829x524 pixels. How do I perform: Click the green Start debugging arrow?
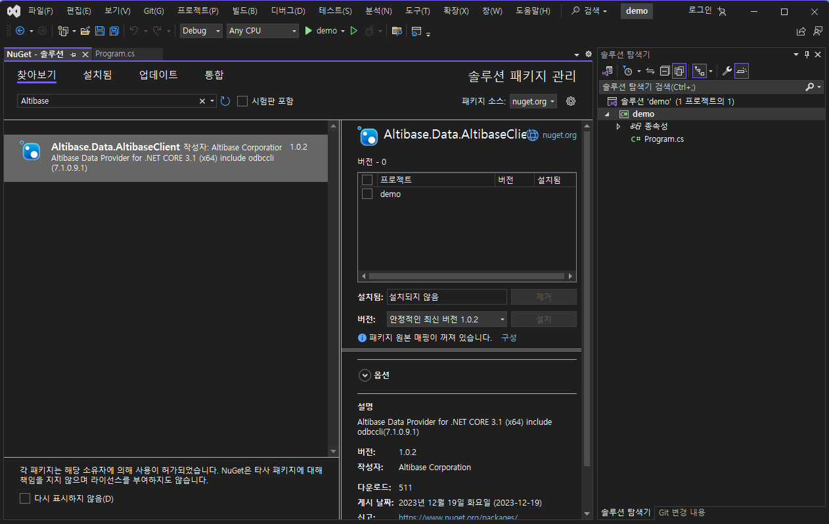coord(308,31)
